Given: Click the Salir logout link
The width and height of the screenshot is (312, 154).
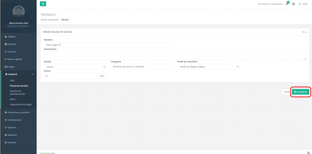Looking at the screenshot, I should click(x=303, y=4).
